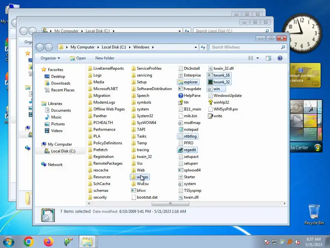The image size is (330, 248).
Task: Click the Refresh button beside address bar
Action: 203,47
